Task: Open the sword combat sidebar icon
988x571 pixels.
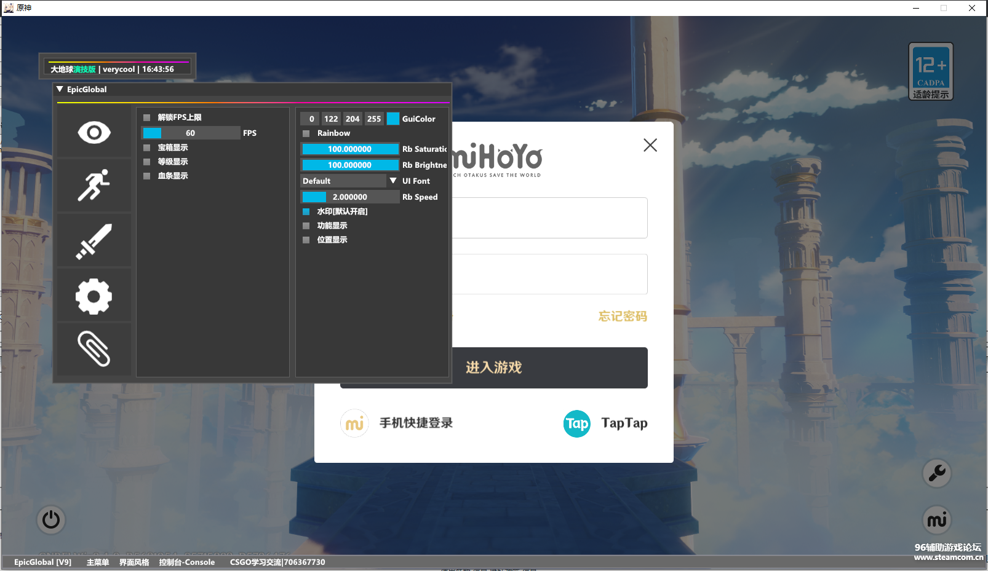Action: [x=94, y=241]
